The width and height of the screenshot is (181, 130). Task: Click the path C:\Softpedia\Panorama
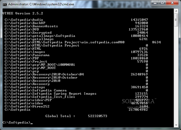[27, 55]
